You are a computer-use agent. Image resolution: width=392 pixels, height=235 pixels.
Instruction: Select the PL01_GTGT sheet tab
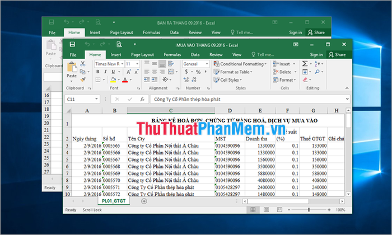click(114, 201)
